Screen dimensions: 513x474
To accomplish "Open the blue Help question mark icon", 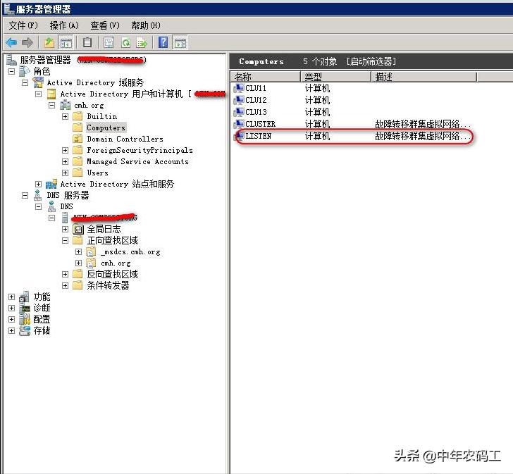I will 163,42.
